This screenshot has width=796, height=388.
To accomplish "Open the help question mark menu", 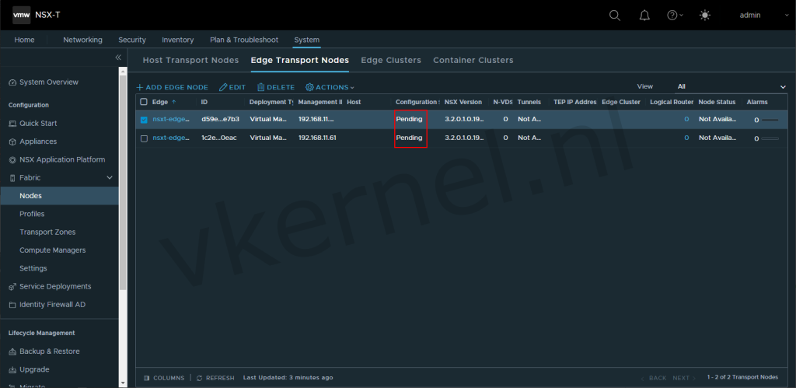I will pos(675,16).
